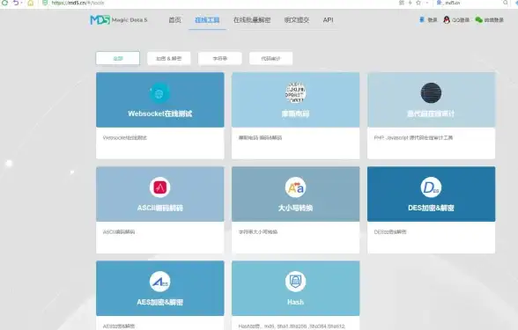Viewport: 518px width, 330px height.
Task: Click the PHP, Javascript audit description text
Action: point(413,137)
